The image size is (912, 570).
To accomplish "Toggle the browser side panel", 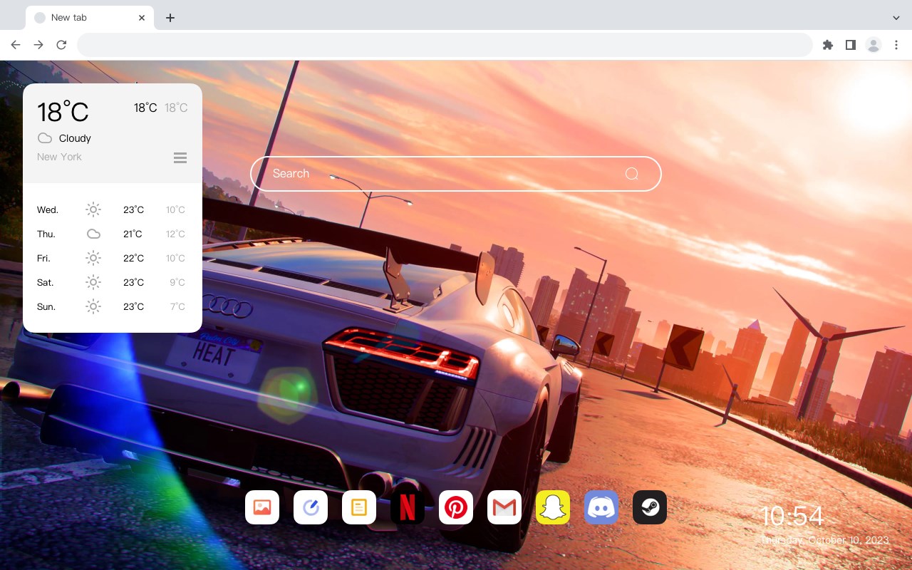I will click(850, 45).
